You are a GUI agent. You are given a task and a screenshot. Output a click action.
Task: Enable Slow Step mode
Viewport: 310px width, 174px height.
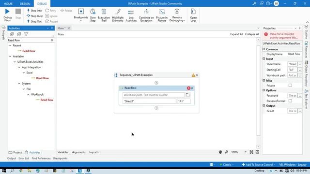(93, 15)
